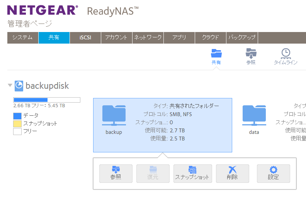Click the 削除 button
306x201 pixels.
click(233, 174)
